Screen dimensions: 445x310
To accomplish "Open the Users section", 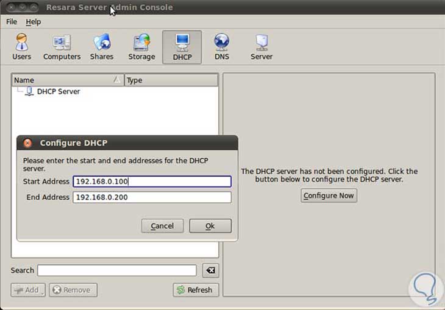I will click(21, 47).
